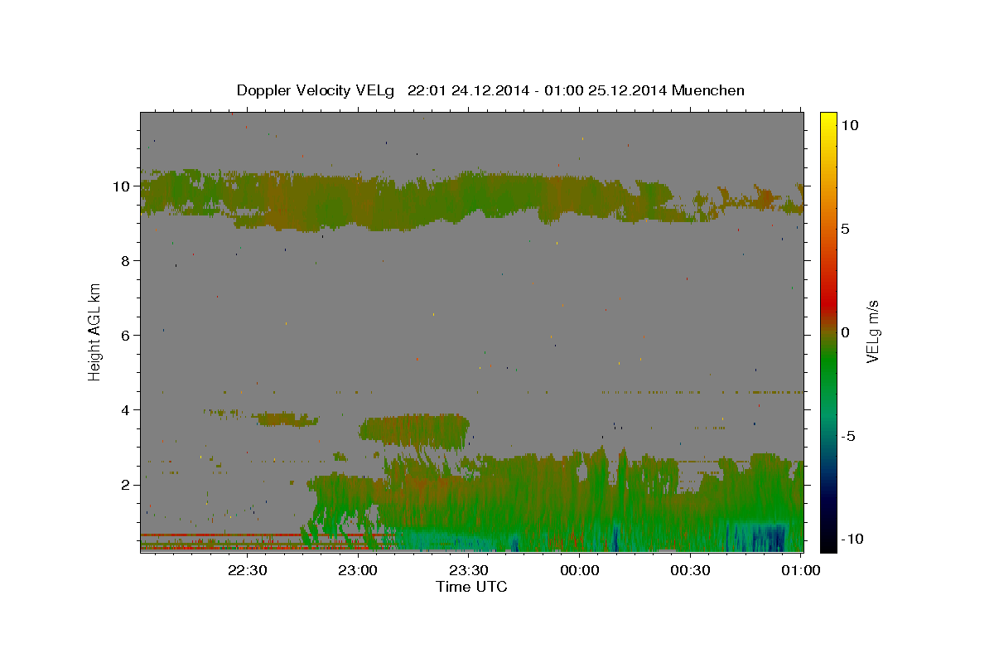Click the high cirrus cloud band near 10 km

tap(472, 199)
